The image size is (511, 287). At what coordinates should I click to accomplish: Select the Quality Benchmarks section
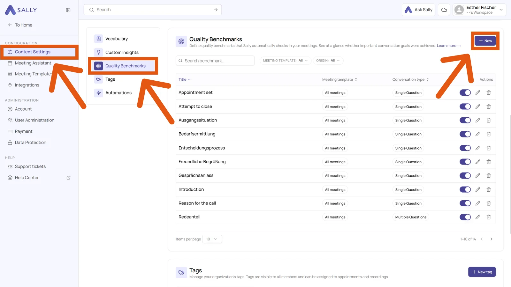click(123, 66)
